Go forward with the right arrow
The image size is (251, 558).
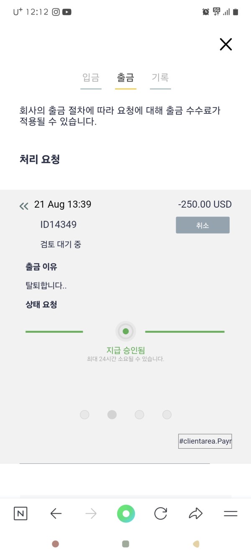[x=91, y=514]
